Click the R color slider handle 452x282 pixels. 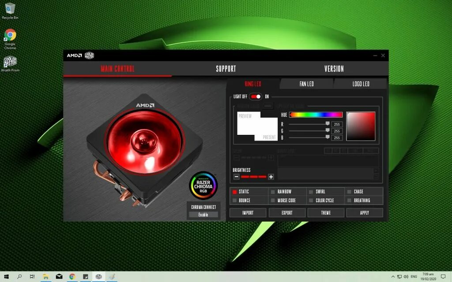click(x=328, y=123)
